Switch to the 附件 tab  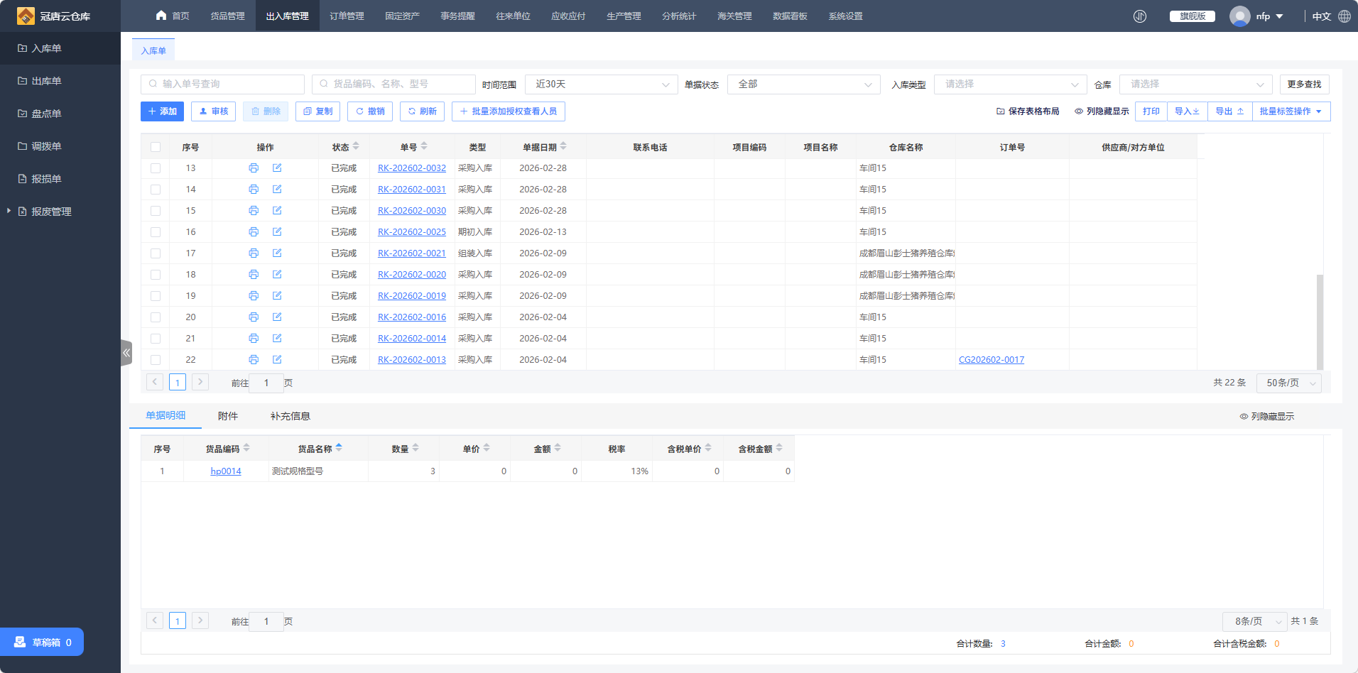click(x=228, y=416)
